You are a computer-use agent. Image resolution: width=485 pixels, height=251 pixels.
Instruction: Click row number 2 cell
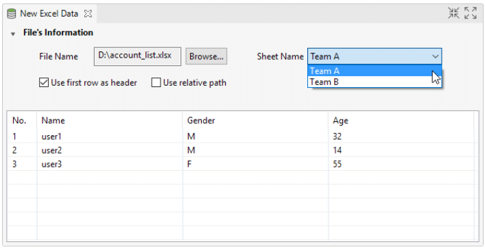tap(22, 150)
